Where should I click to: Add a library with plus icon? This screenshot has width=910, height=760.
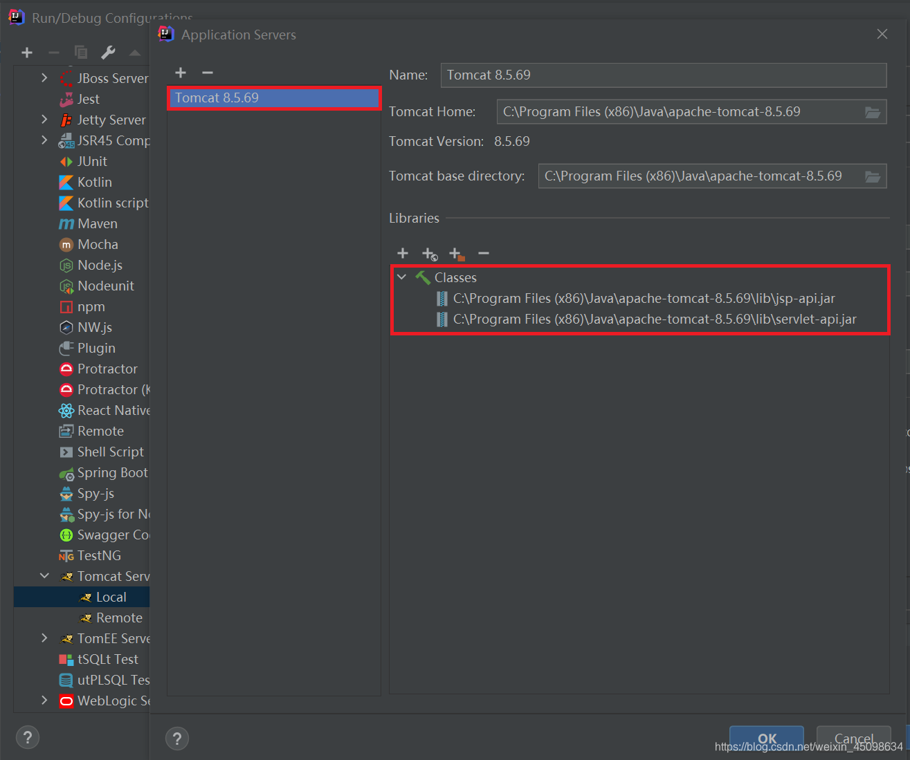click(x=403, y=254)
